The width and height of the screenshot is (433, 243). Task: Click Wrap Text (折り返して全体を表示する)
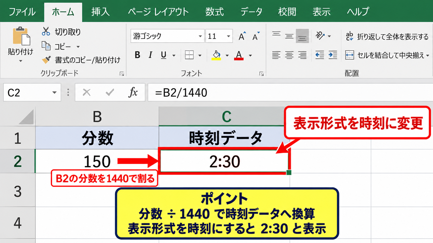(x=387, y=36)
